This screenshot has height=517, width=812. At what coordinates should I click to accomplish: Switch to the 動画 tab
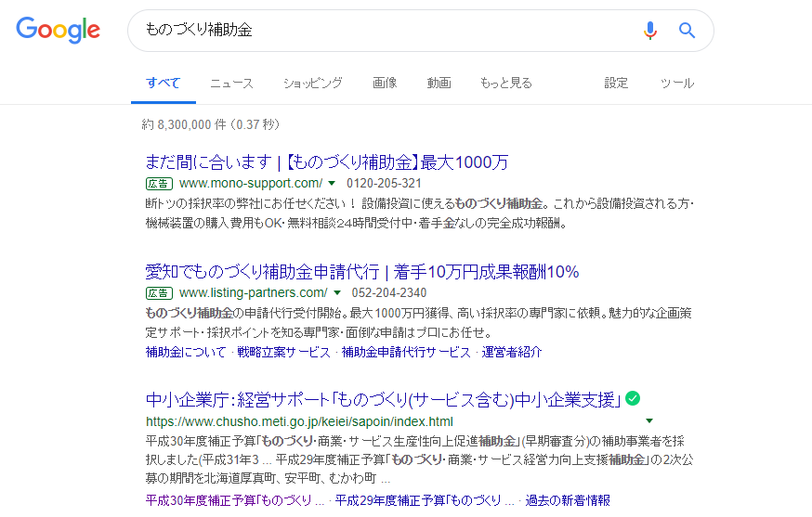[x=439, y=83]
